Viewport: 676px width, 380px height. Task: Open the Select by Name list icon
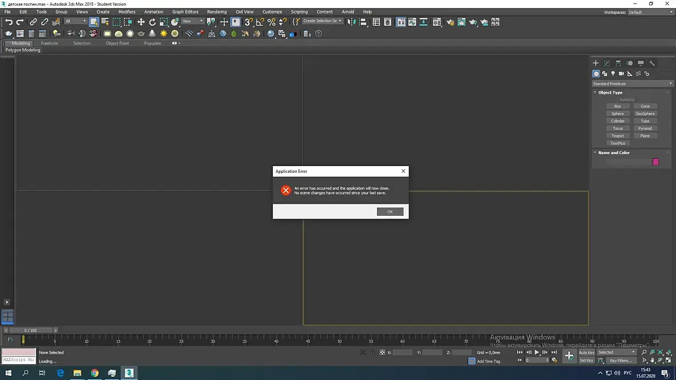click(x=105, y=22)
